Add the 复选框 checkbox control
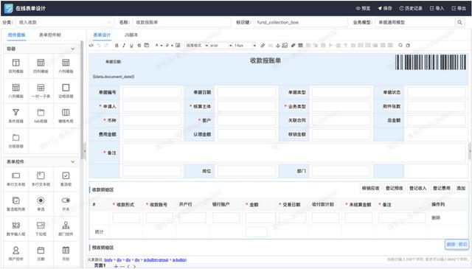Viewport: 472px width, 269px height. point(66,179)
